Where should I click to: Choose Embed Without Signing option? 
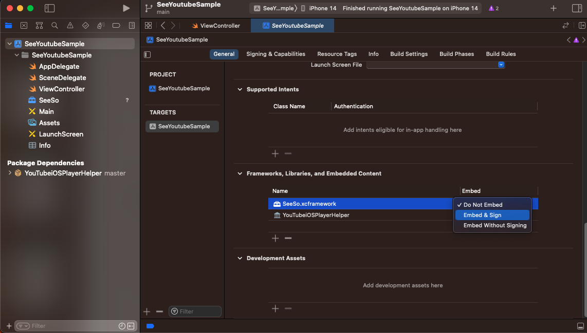point(492,225)
